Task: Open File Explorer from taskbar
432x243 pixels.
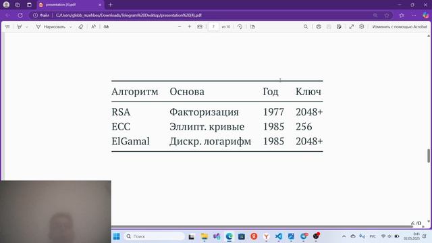Action: click(x=204, y=236)
